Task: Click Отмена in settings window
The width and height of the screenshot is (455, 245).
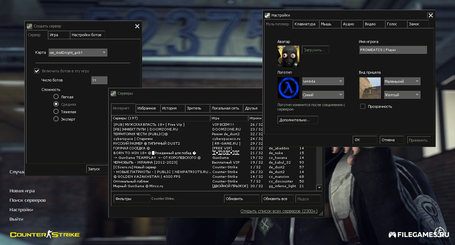Action: (x=392, y=140)
